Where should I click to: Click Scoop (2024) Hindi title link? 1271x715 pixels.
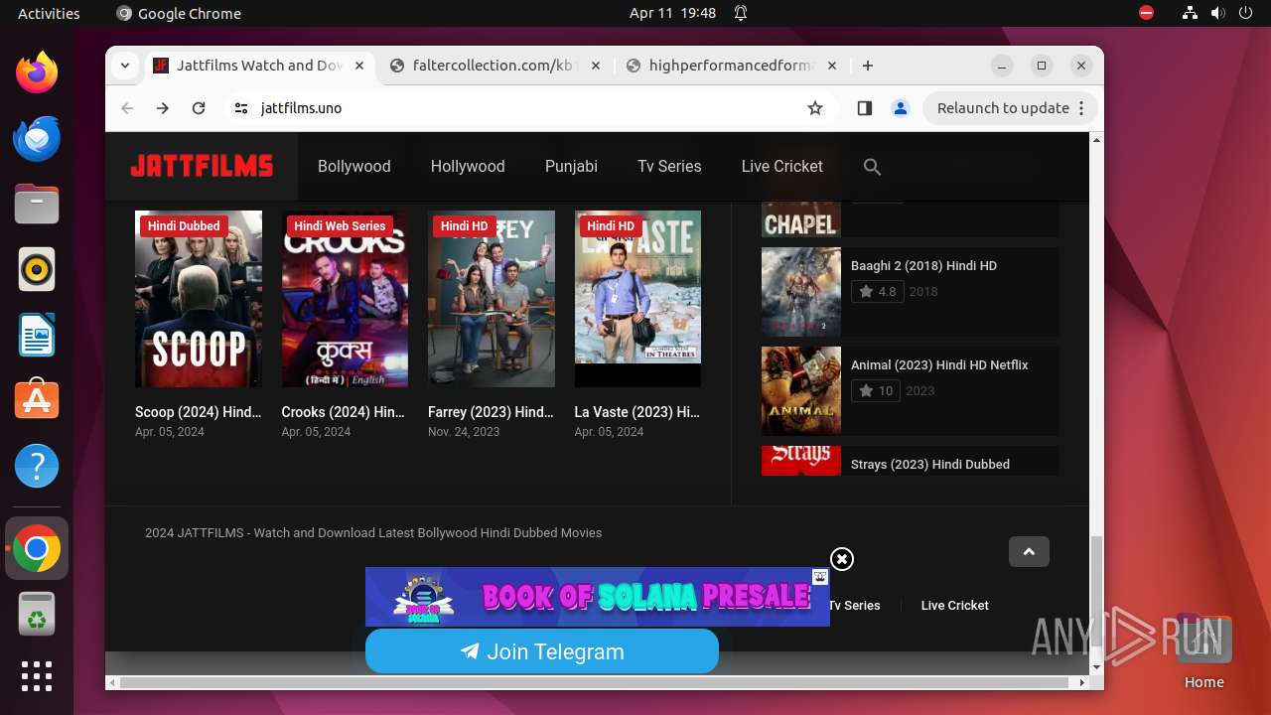199,412
